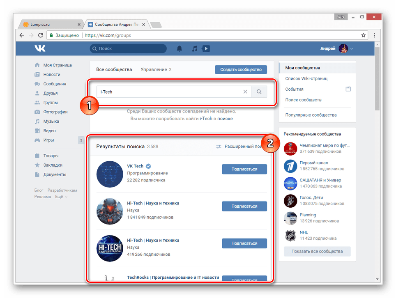Open Расширенный поиск filter options
This screenshot has height=298, width=396.
[239, 146]
